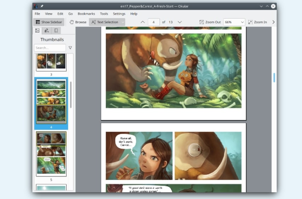Click the mammoth creature comic panel
Screen dimensions: 302x199
pyautogui.click(x=174, y=71)
